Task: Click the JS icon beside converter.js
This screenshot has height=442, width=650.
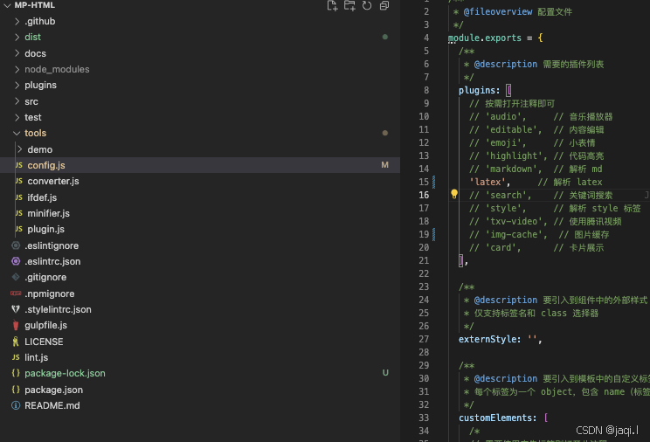Action: [18, 181]
